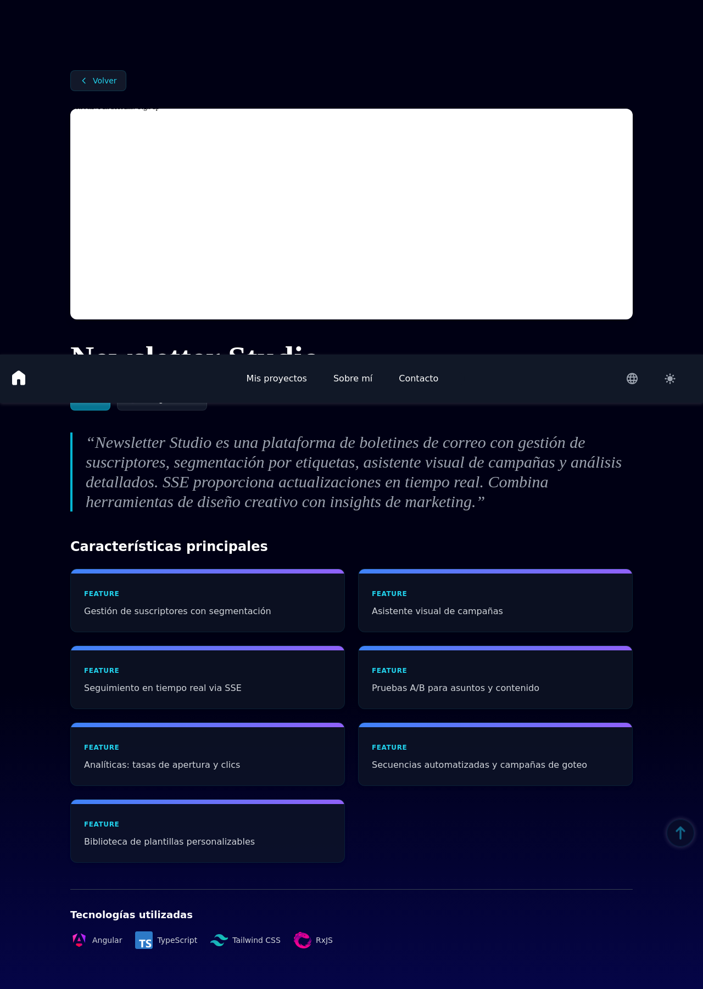Toggle light theme with sun icon
The width and height of the screenshot is (703, 989).
(x=670, y=379)
